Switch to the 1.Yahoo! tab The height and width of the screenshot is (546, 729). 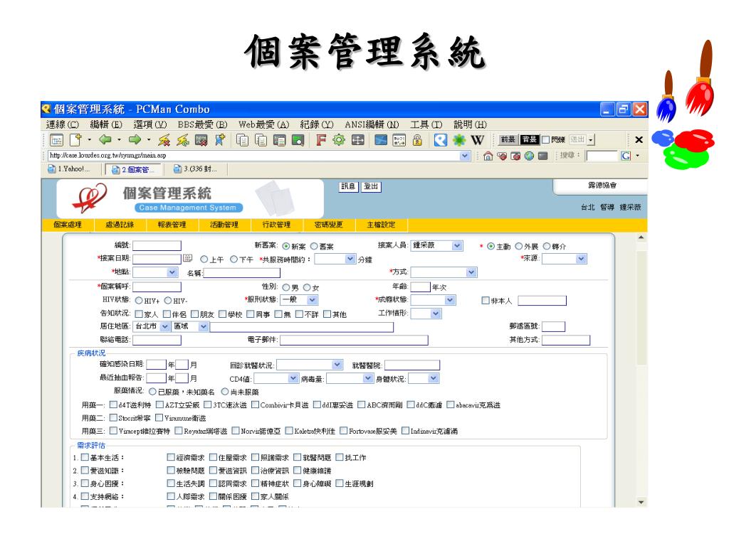70,169
